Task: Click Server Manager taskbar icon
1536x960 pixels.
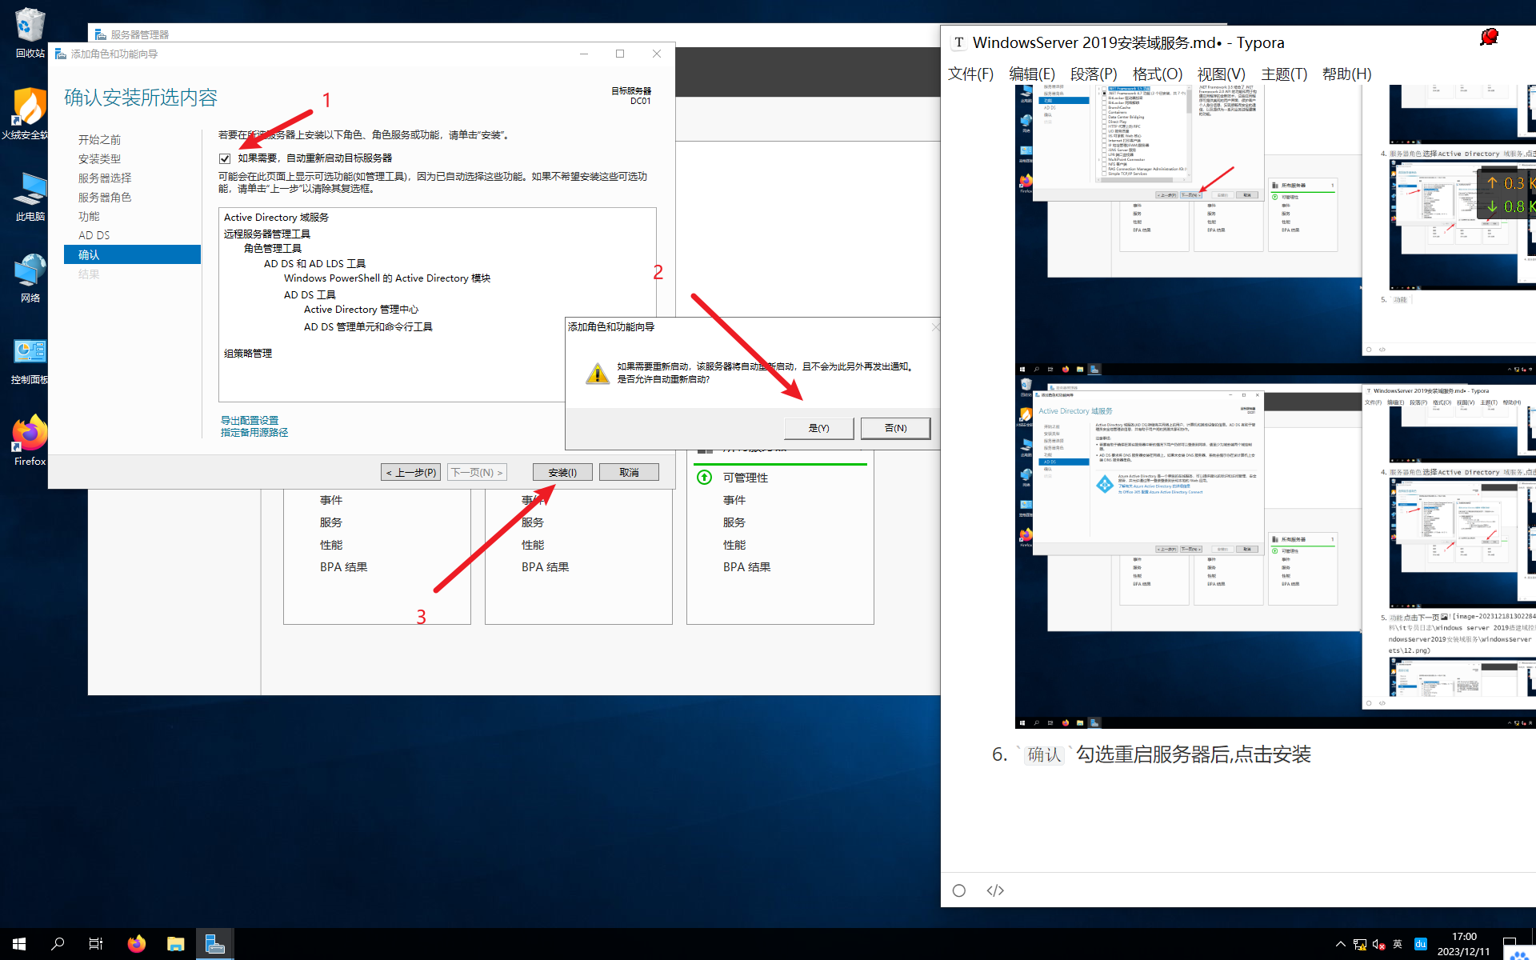Action: coord(214,944)
